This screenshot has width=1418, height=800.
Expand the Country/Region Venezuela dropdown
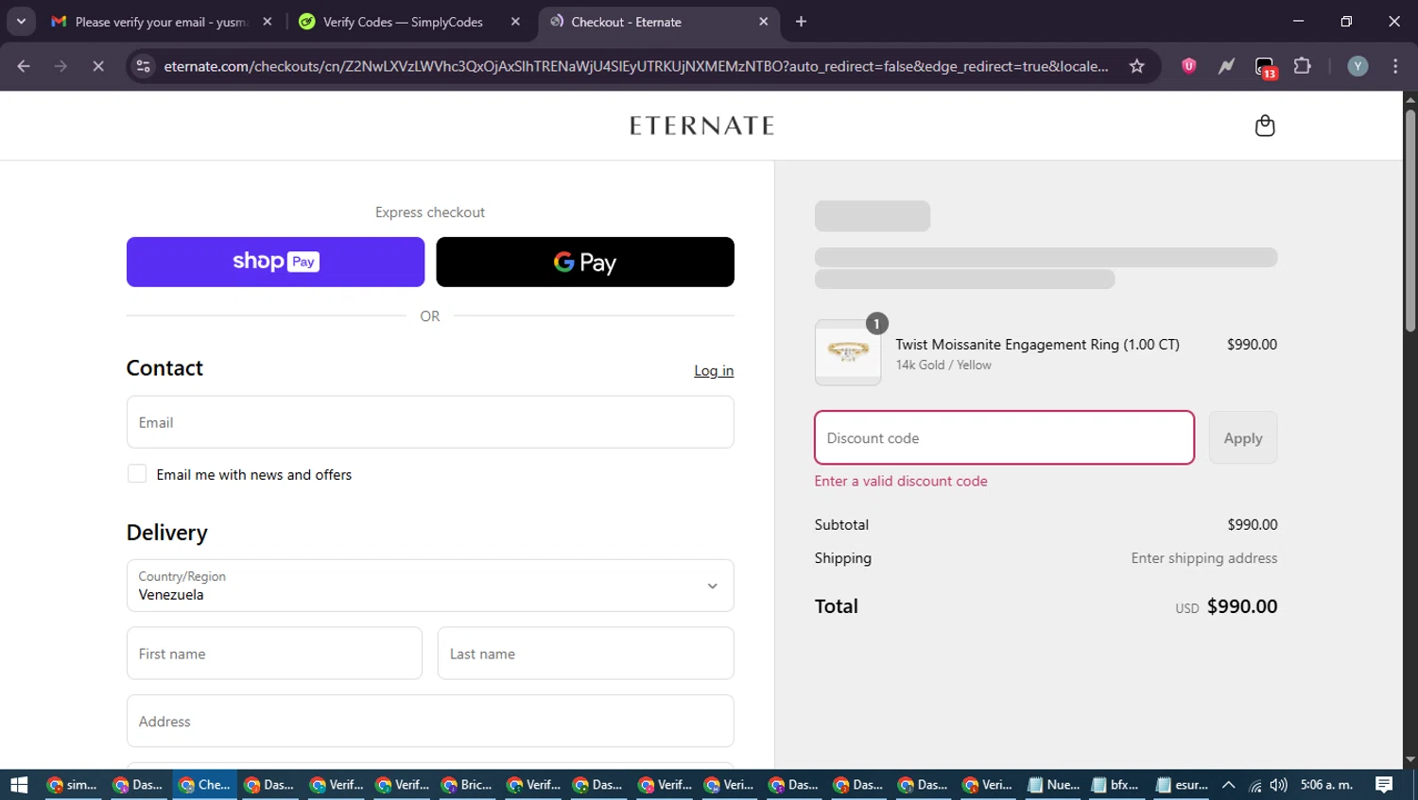coord(430,586)
